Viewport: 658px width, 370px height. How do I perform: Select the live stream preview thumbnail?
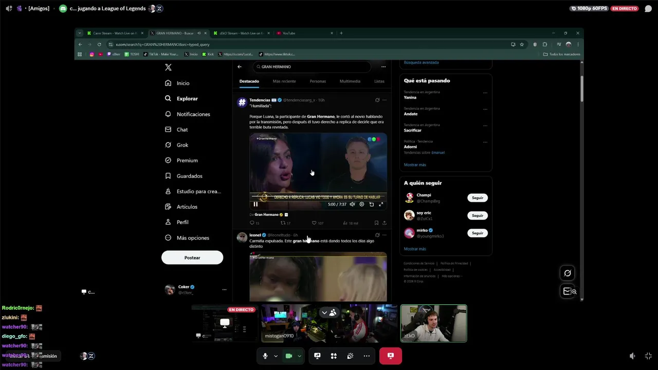[x=224, y=323]
